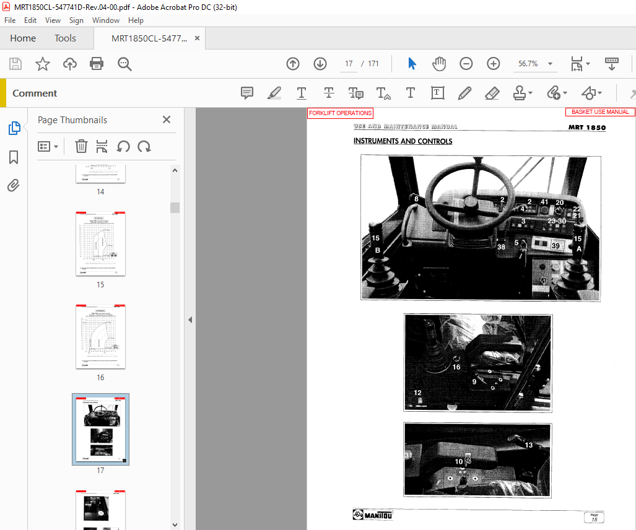Click the total pages 171 text
The image size is (636, 530).
point(373,64)
